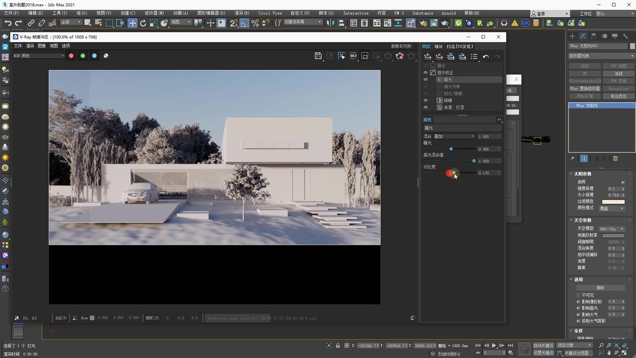This screenshot has height=358, width=636.
Task: Click the play animation button
Action: coord(494,346)
